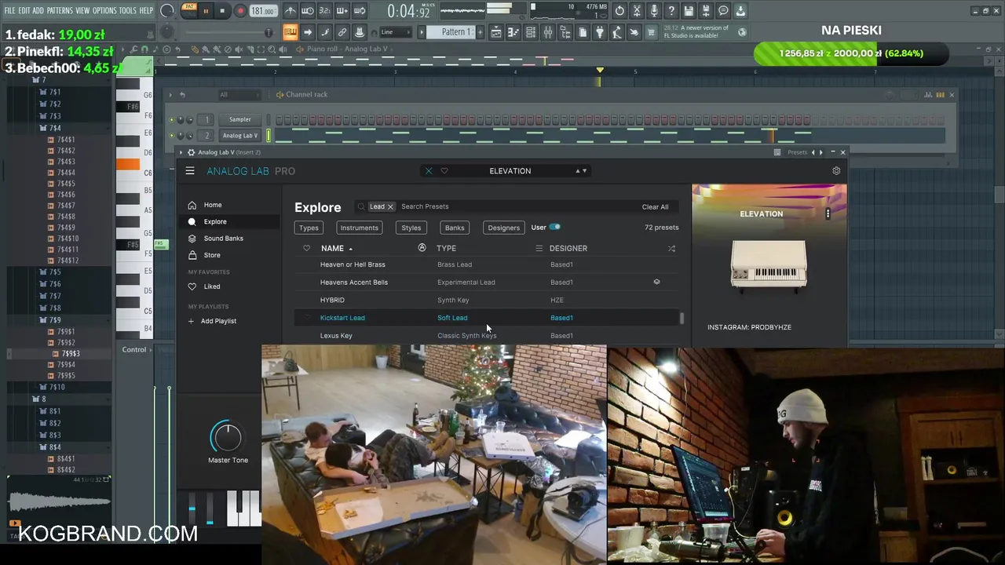
Task: Click Clear All filters
Action: tap(655, 207)
